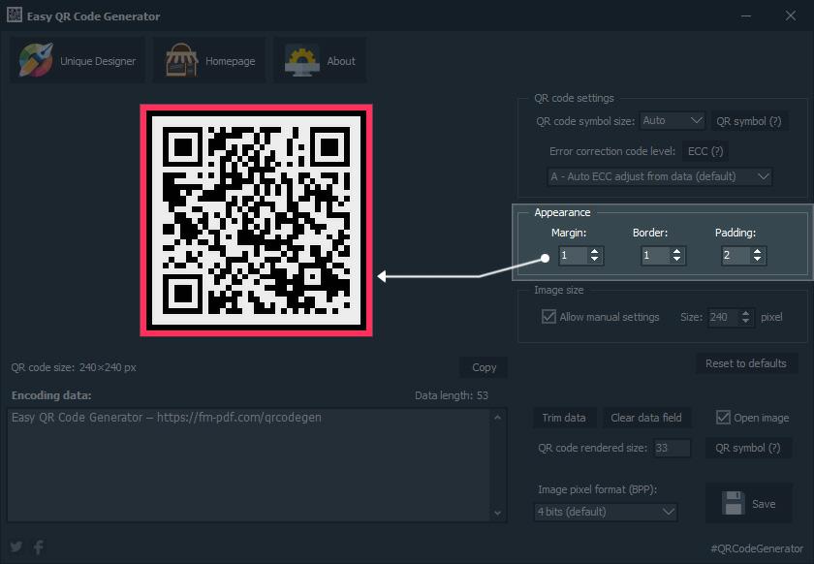Click the #QRCodeGenerator hashtag text
This screenshot has width=814, height=564.
coord(757,548)
